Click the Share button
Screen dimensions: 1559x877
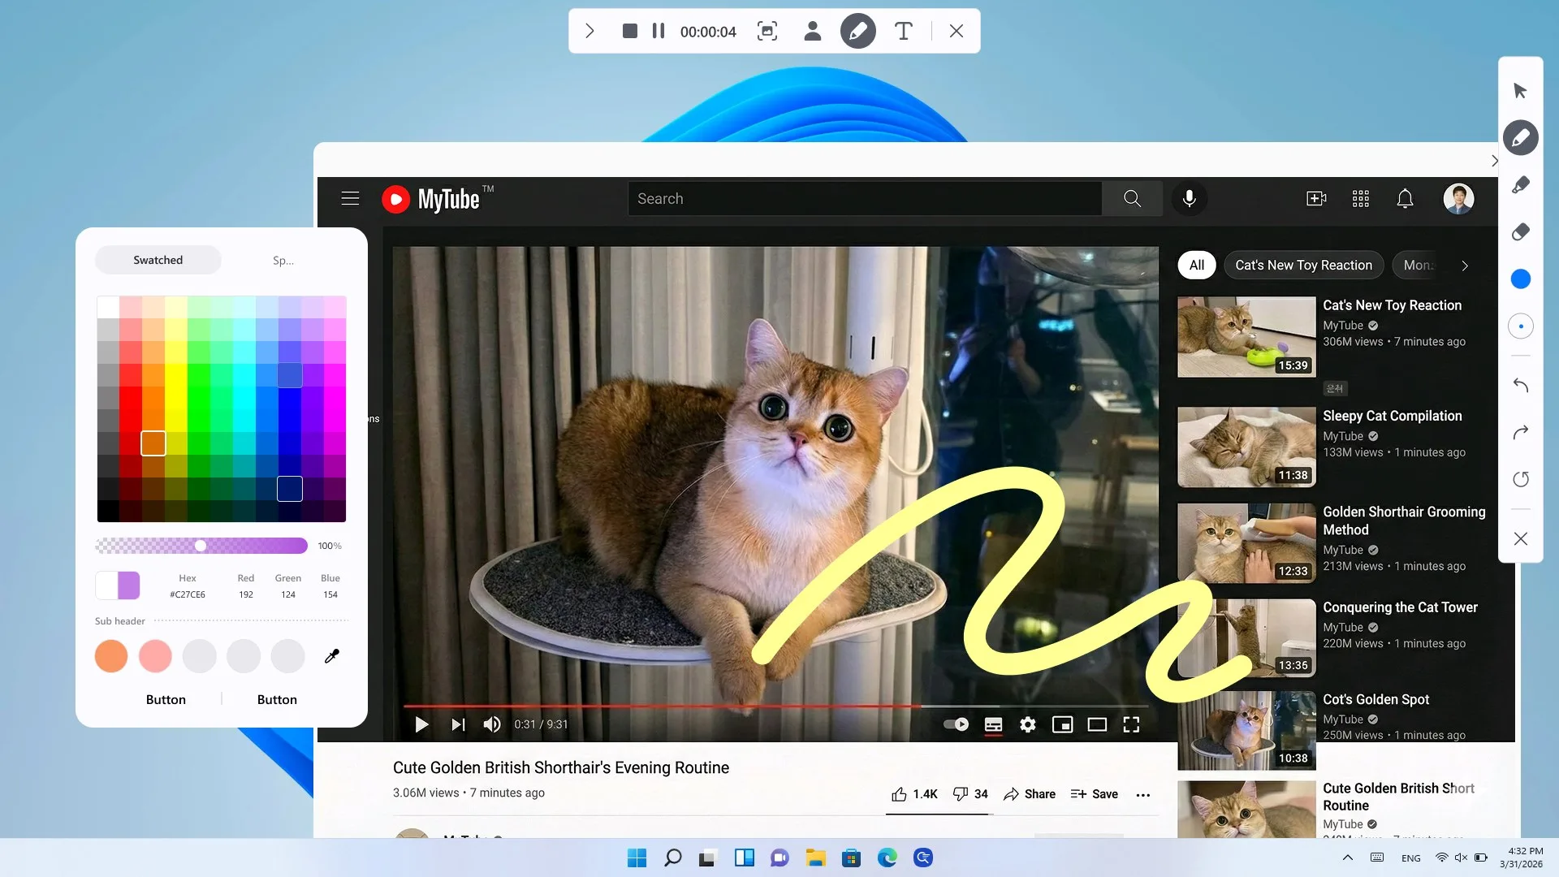click(x=1029, y=794)
